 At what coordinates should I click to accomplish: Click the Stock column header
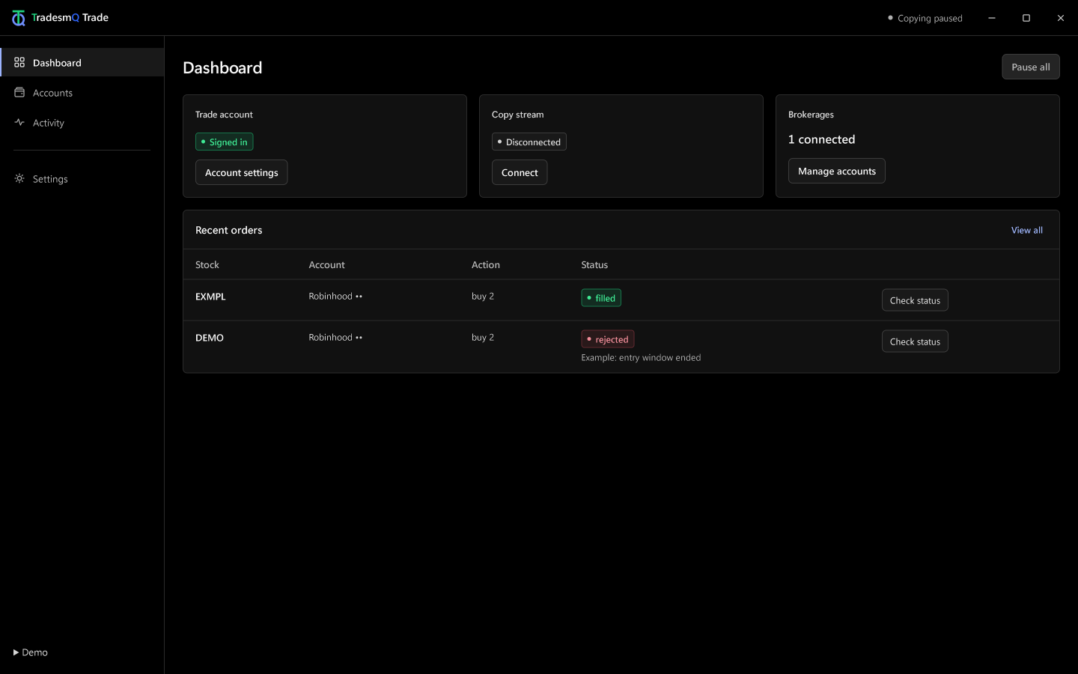tap(207, 265)
